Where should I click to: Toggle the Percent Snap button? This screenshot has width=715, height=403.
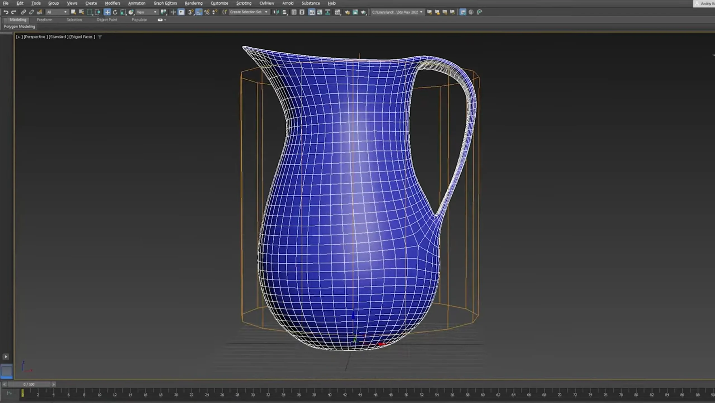(207, 12)
